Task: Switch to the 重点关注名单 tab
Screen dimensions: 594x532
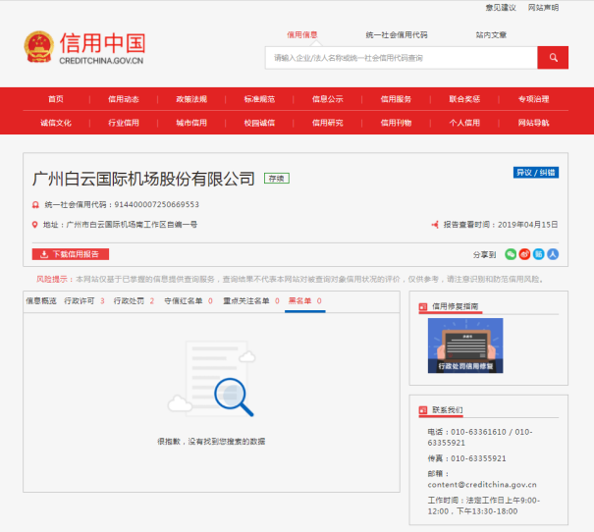Action: pos(251,301)
